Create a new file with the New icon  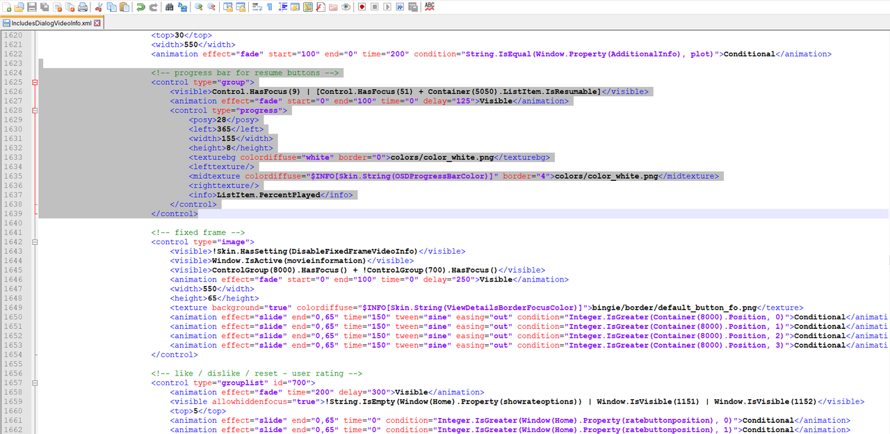[x=6, y=7]
